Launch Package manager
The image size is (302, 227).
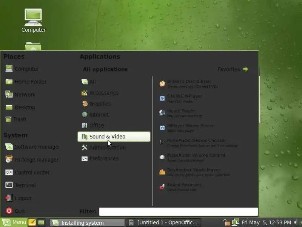point(32,160)
